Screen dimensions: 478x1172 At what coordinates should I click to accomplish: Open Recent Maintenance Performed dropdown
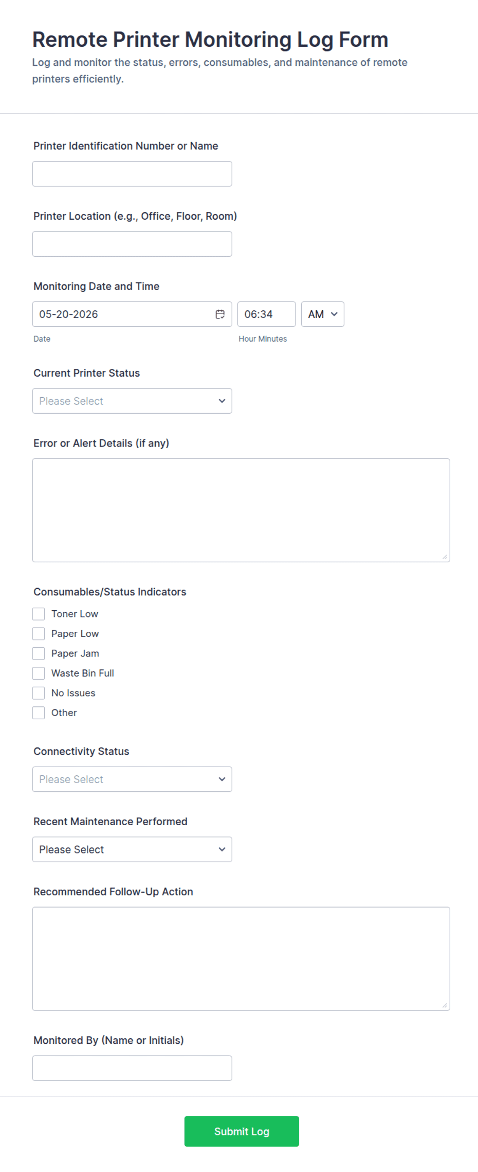tap(132, 849)
